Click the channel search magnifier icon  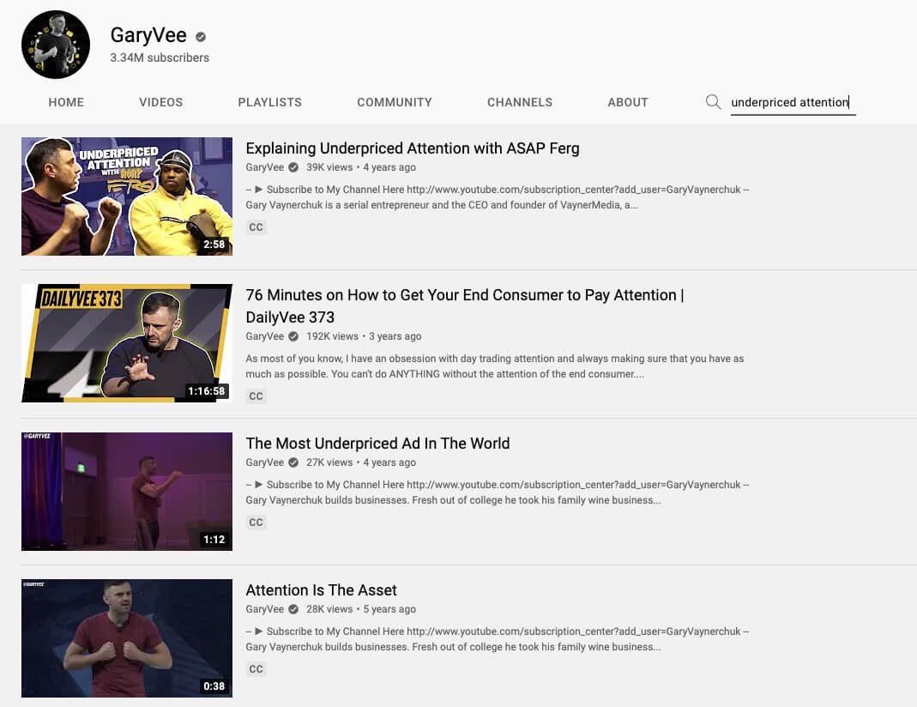point(713,102)
